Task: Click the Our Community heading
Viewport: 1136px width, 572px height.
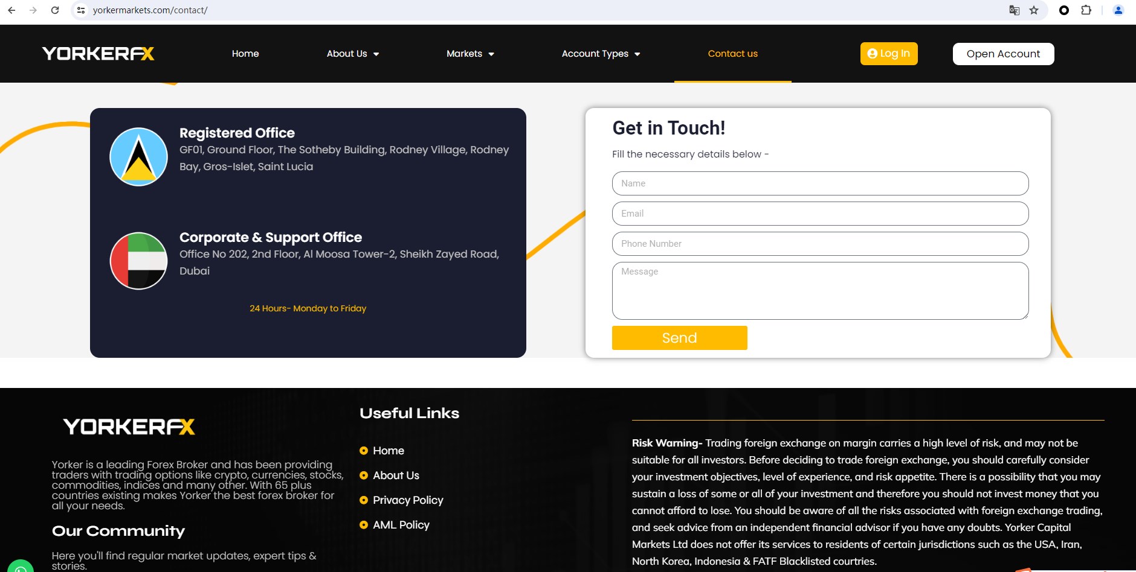Action: (x=118, y=531)
